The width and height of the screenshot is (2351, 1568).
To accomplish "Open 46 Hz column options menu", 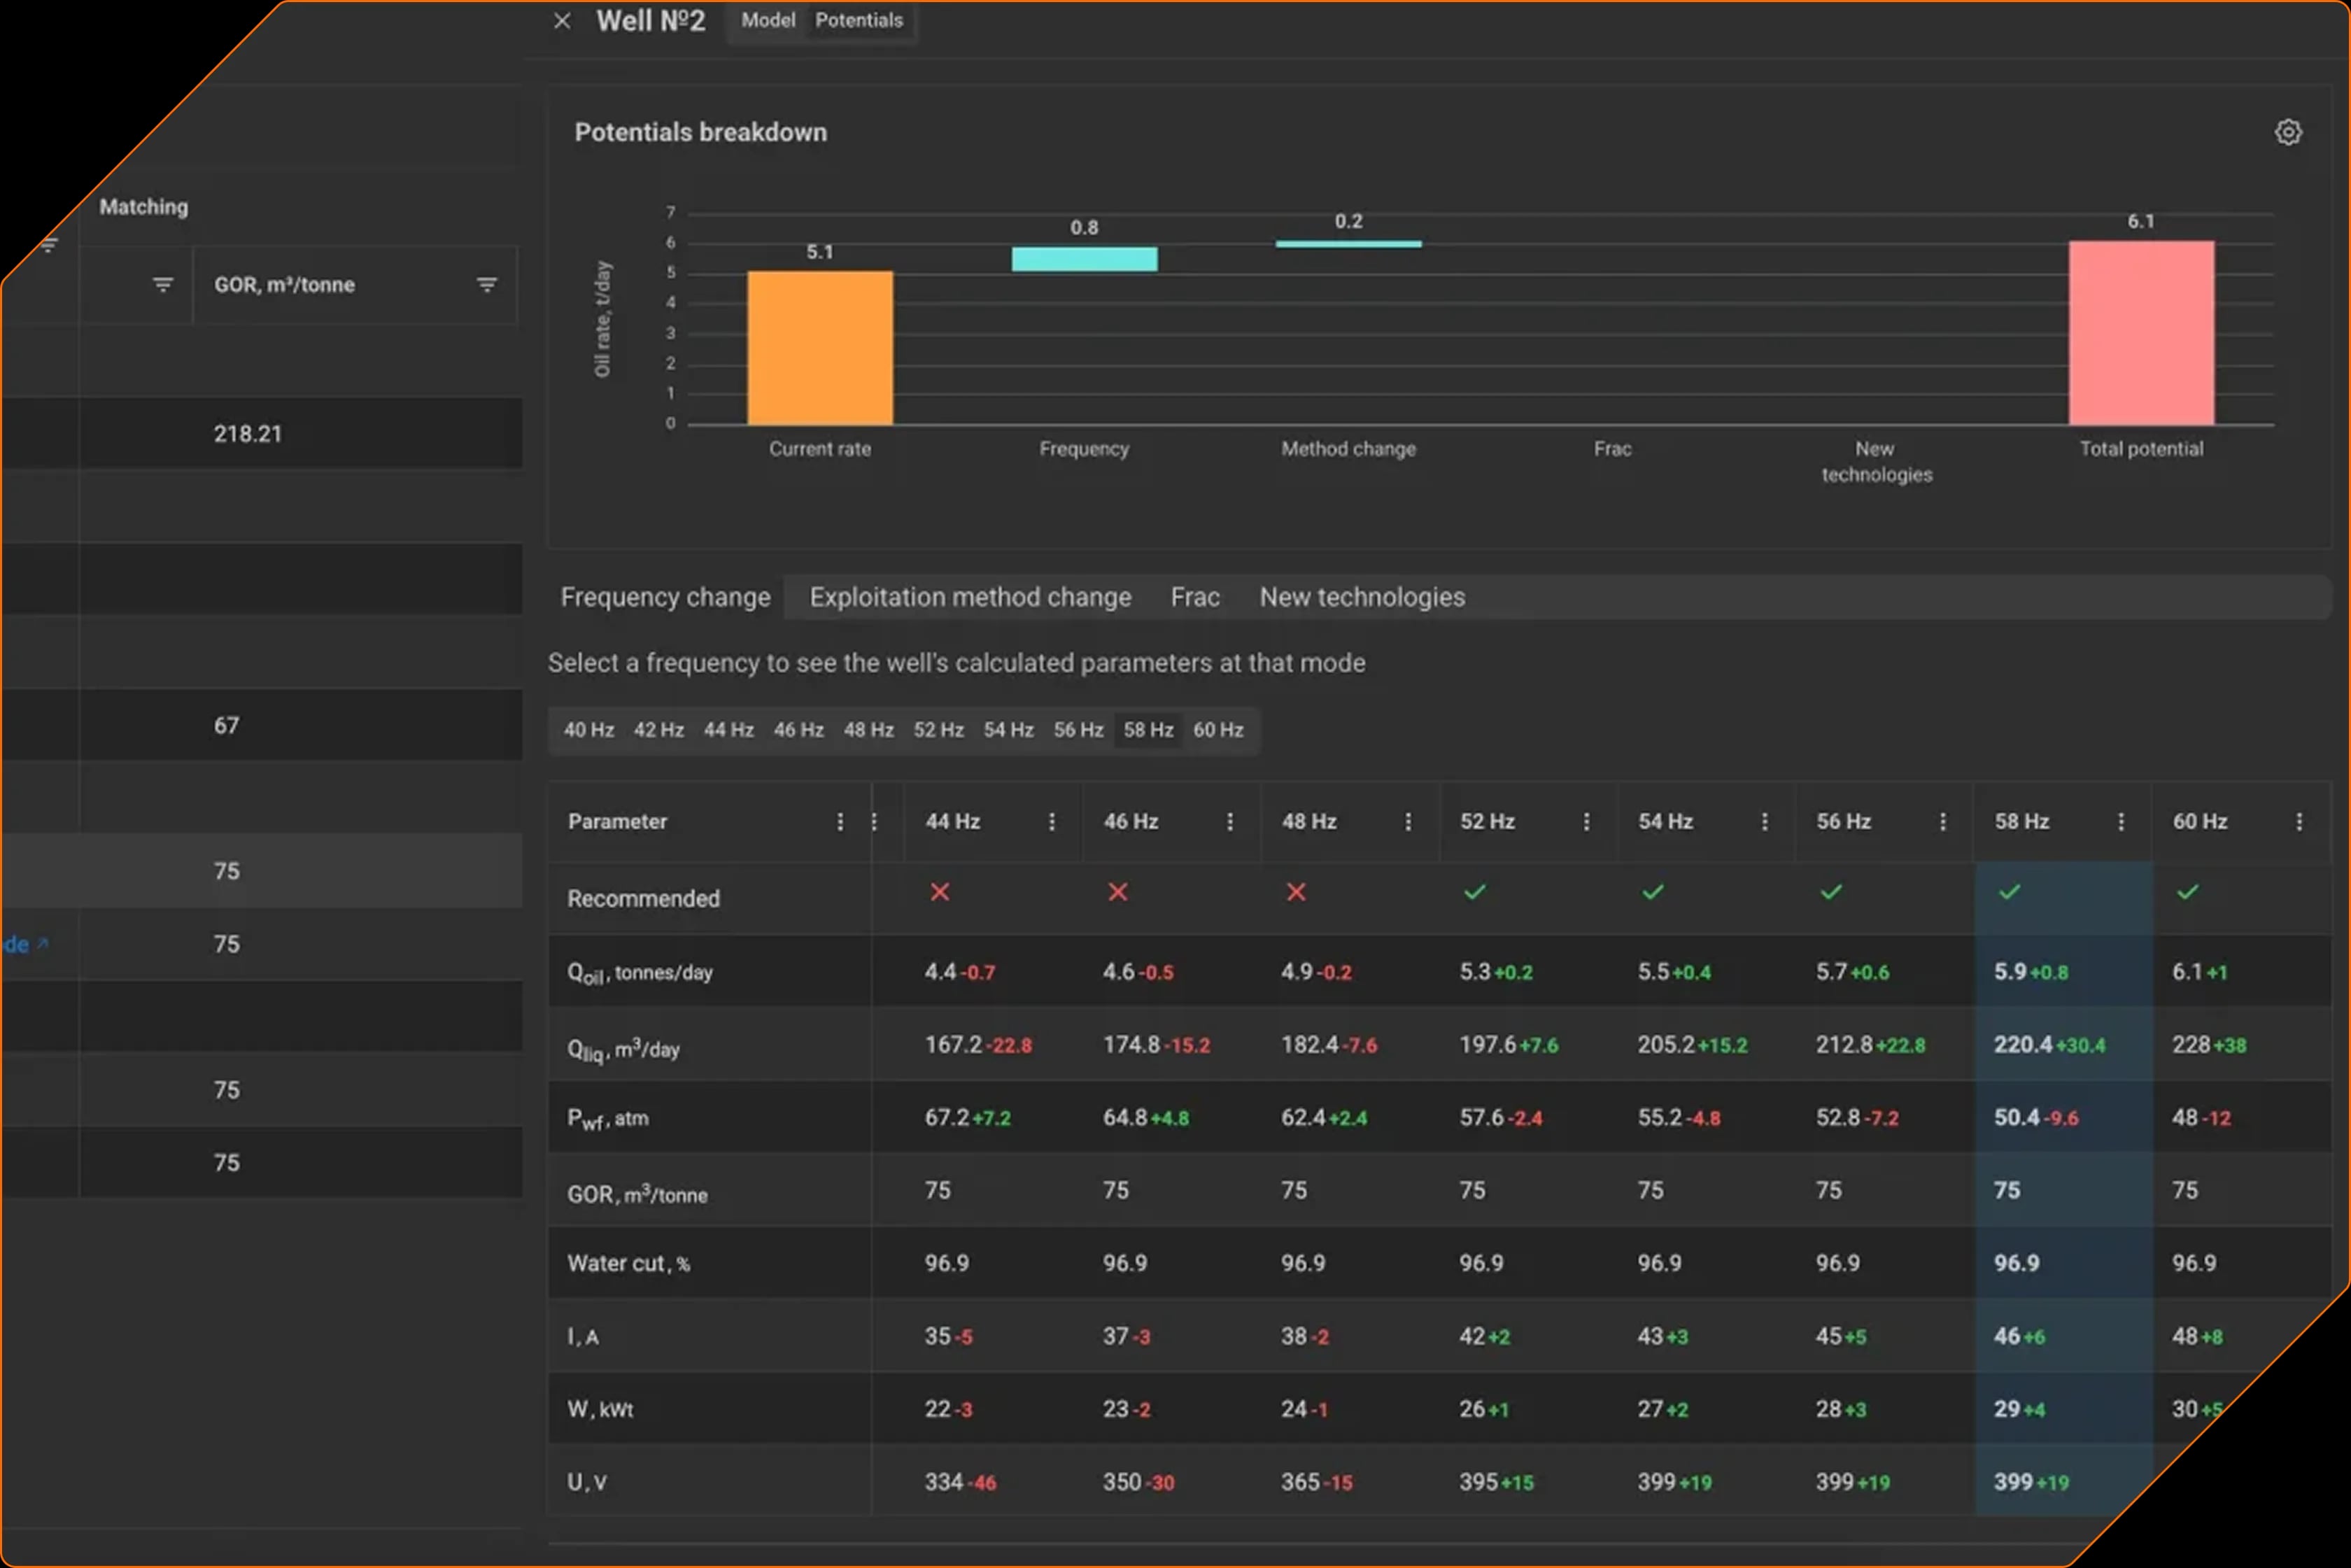I will coord(1230,822).
